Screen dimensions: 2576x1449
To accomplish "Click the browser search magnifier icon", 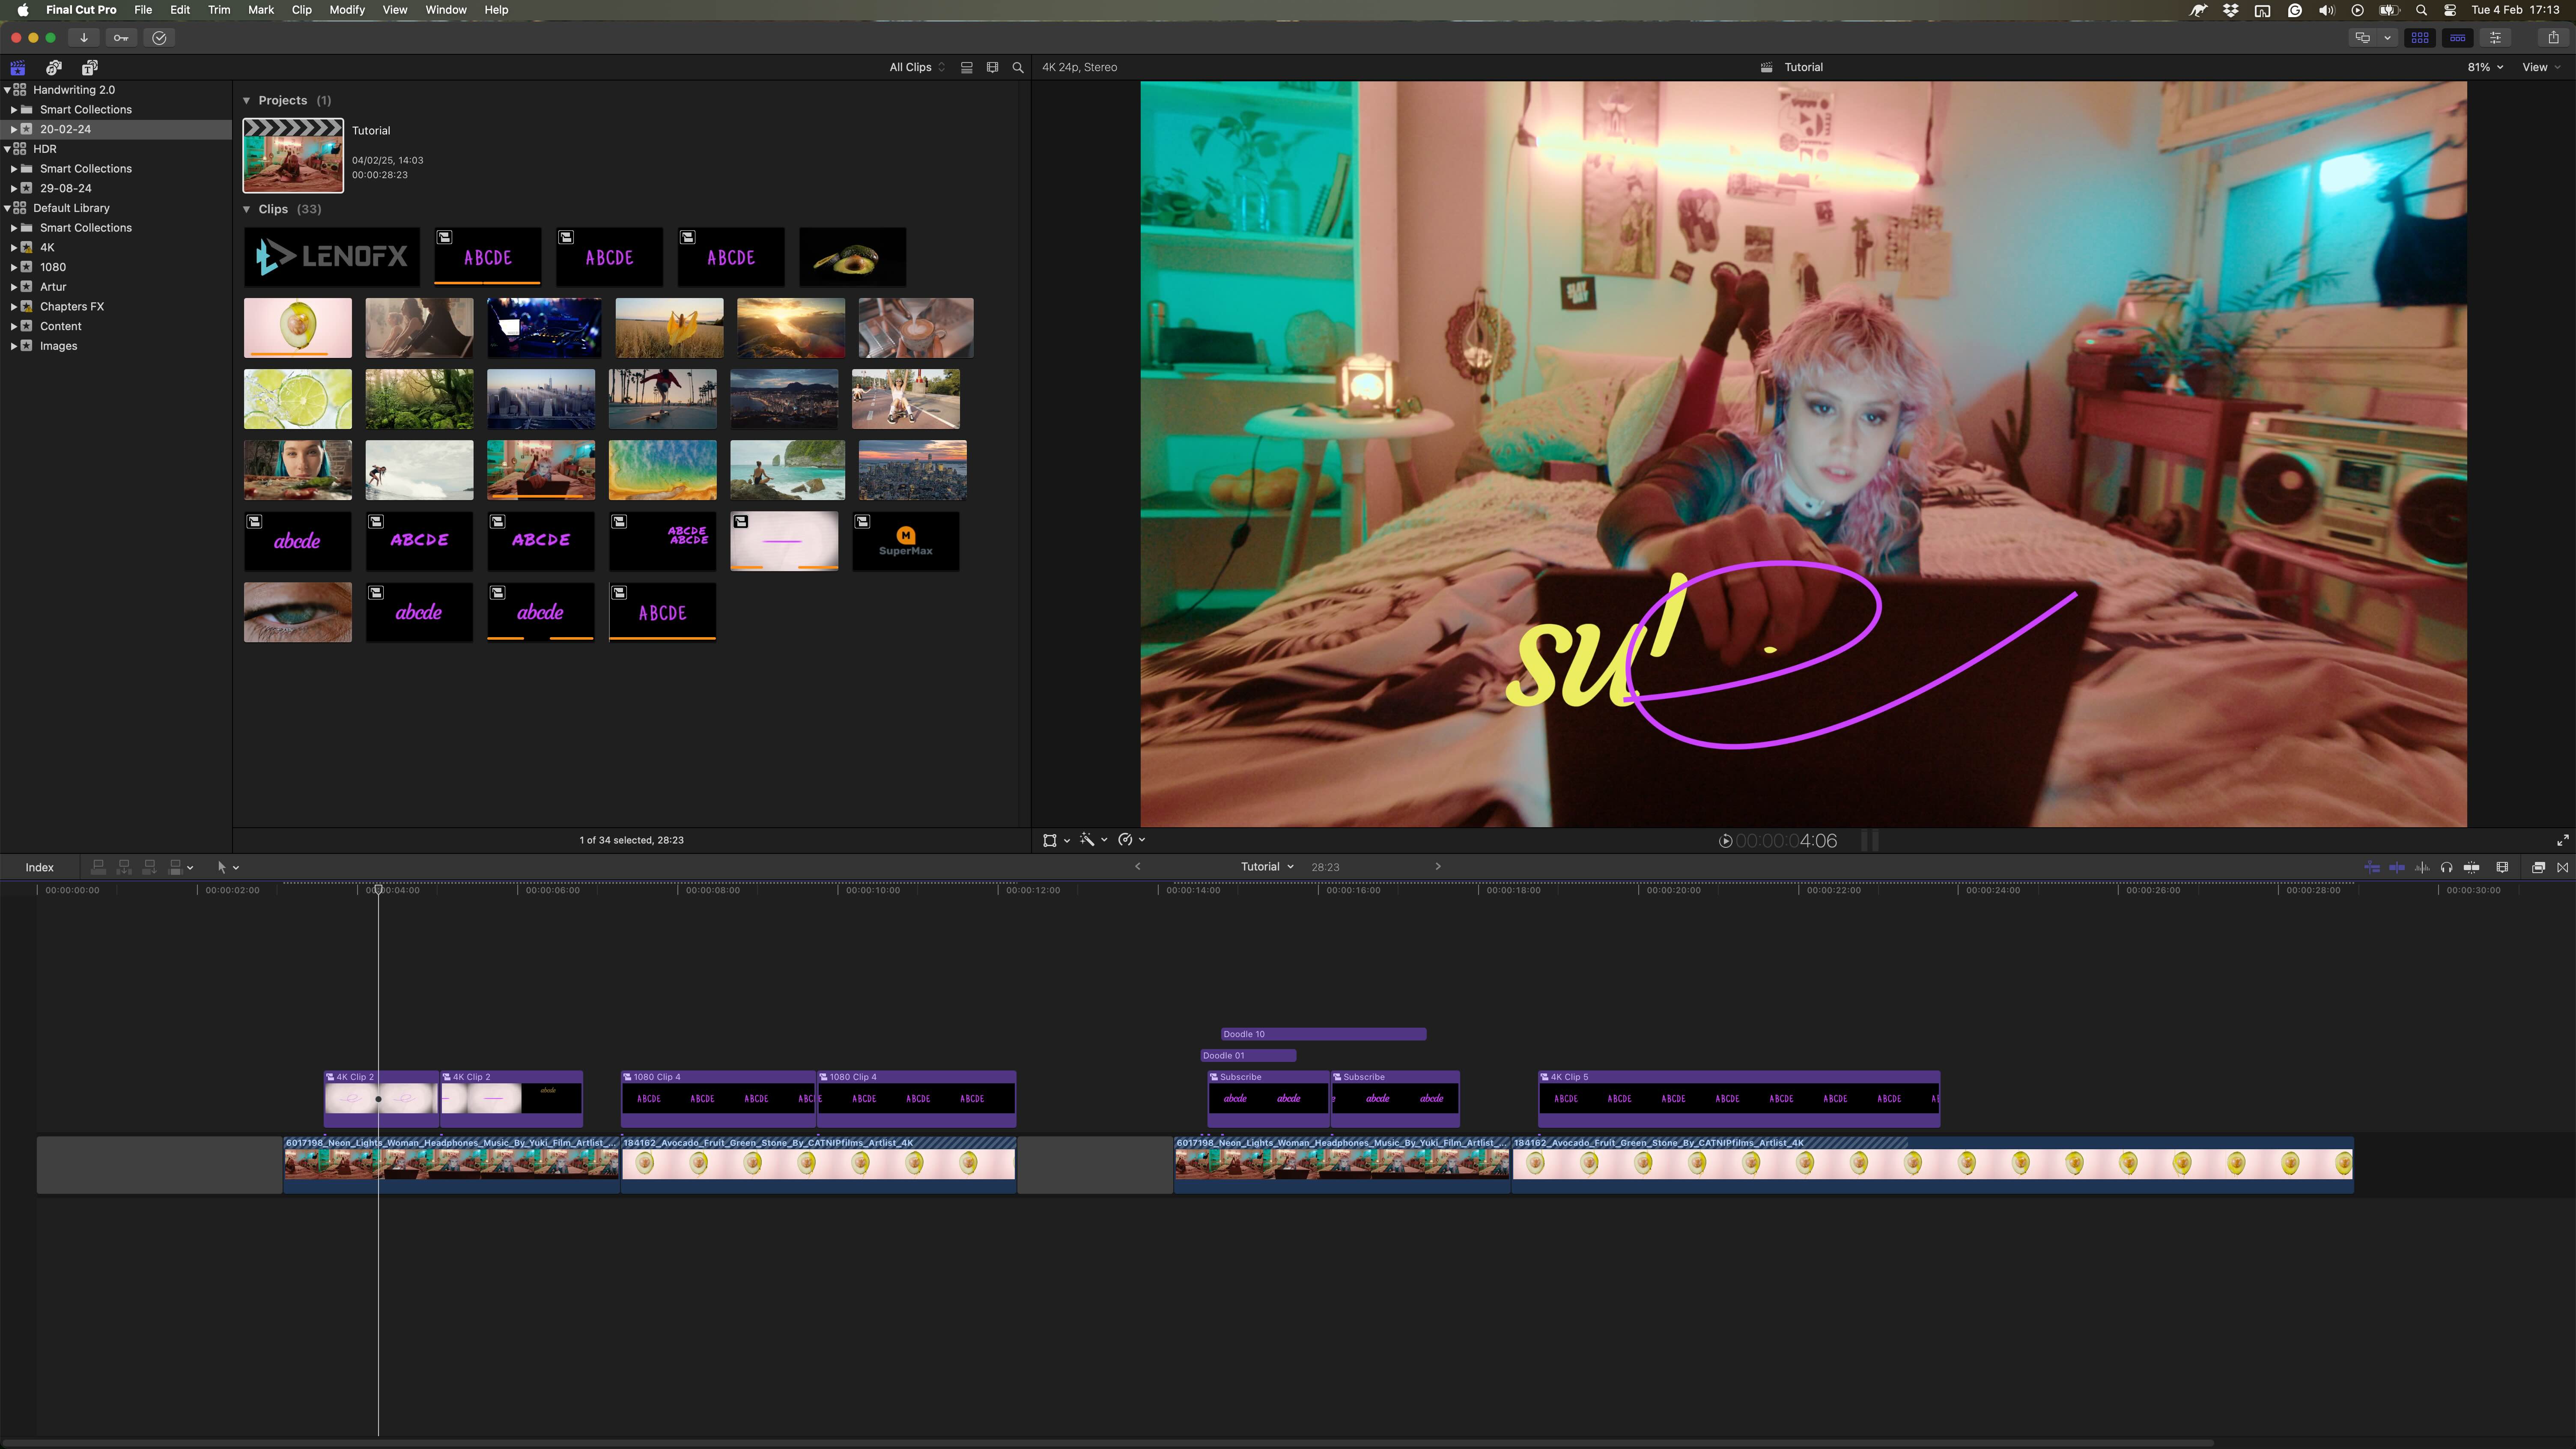I will click(x=1018, y=67).
